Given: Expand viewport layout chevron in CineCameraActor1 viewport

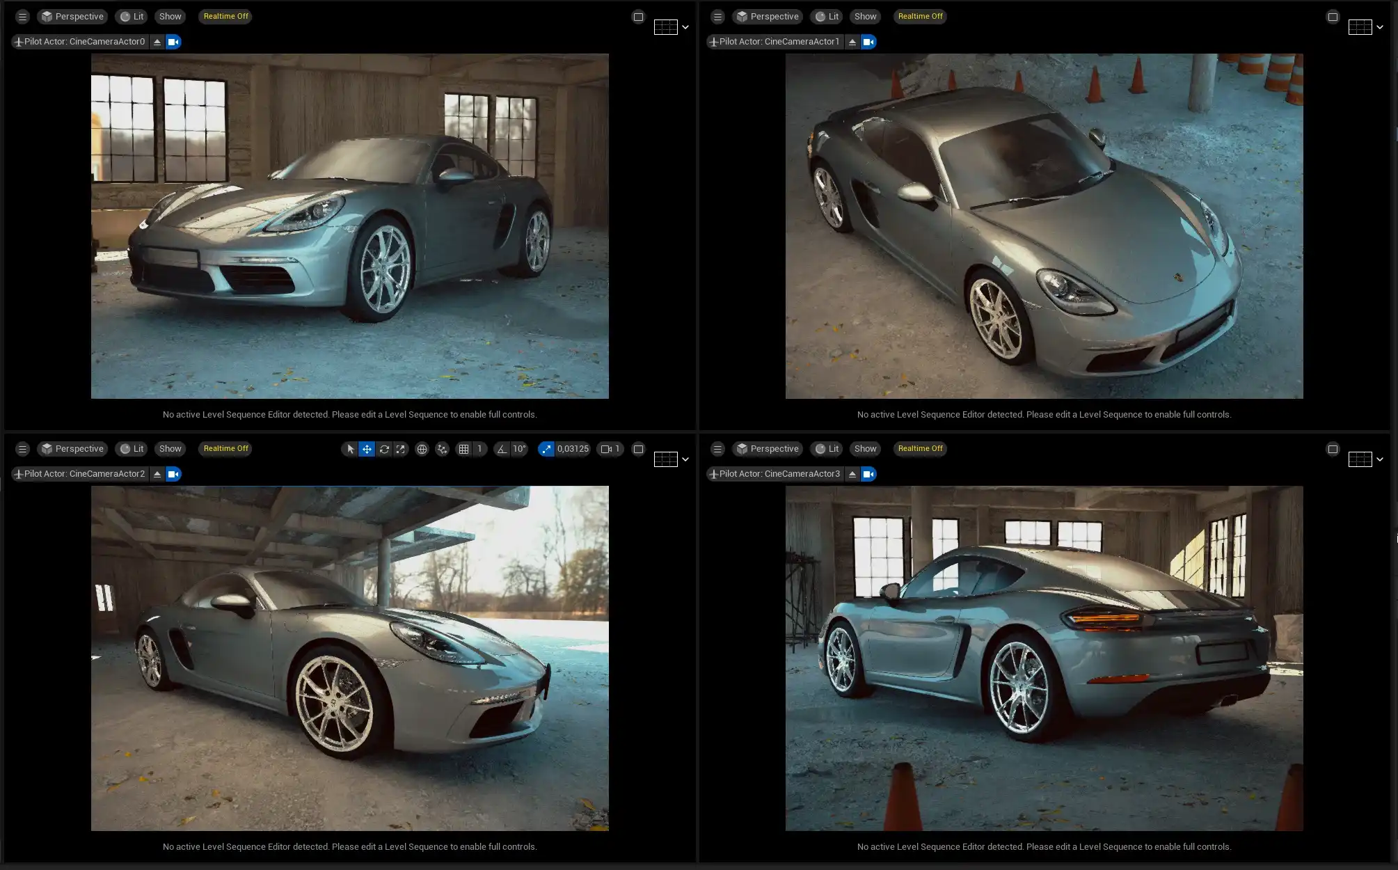Looking at the screenshot, I should click(x=1380, y=27).
